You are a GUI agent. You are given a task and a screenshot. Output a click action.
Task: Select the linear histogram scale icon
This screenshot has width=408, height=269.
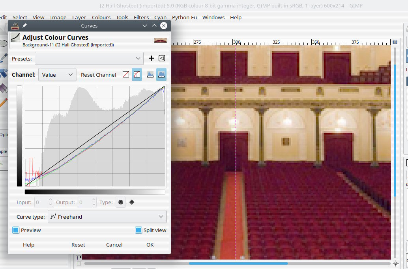150,75
